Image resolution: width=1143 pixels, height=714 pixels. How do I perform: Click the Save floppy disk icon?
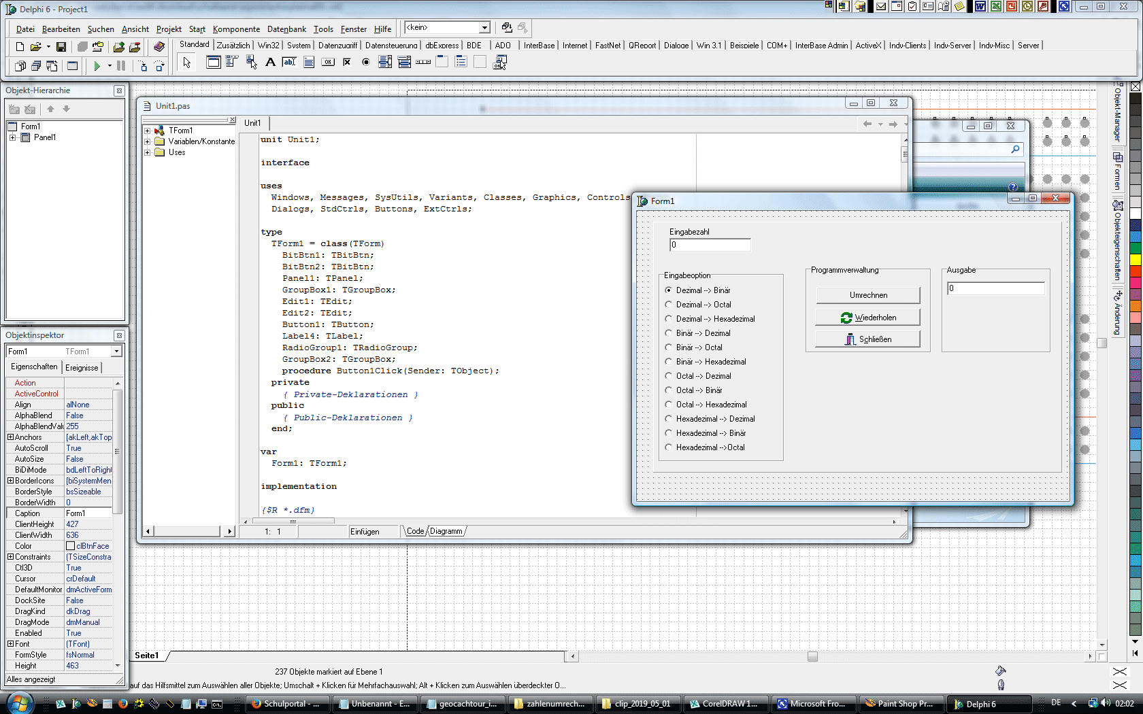(x=61, y=47)
